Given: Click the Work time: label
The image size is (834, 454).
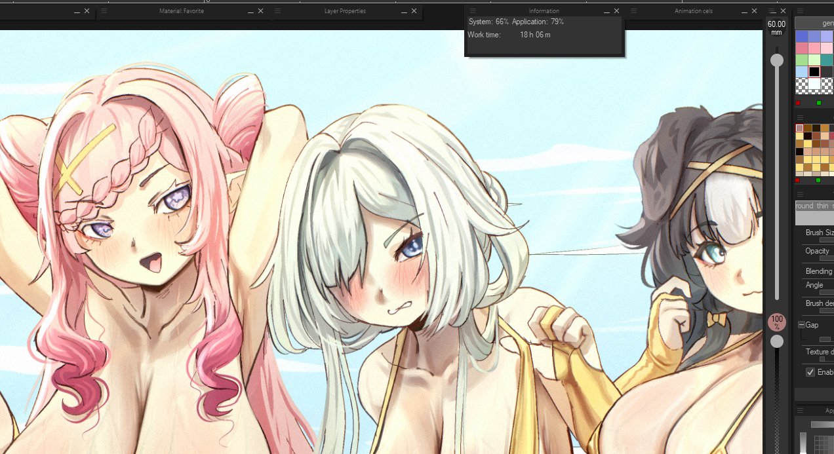Looking at the screenshot, I should click(484, 35).
